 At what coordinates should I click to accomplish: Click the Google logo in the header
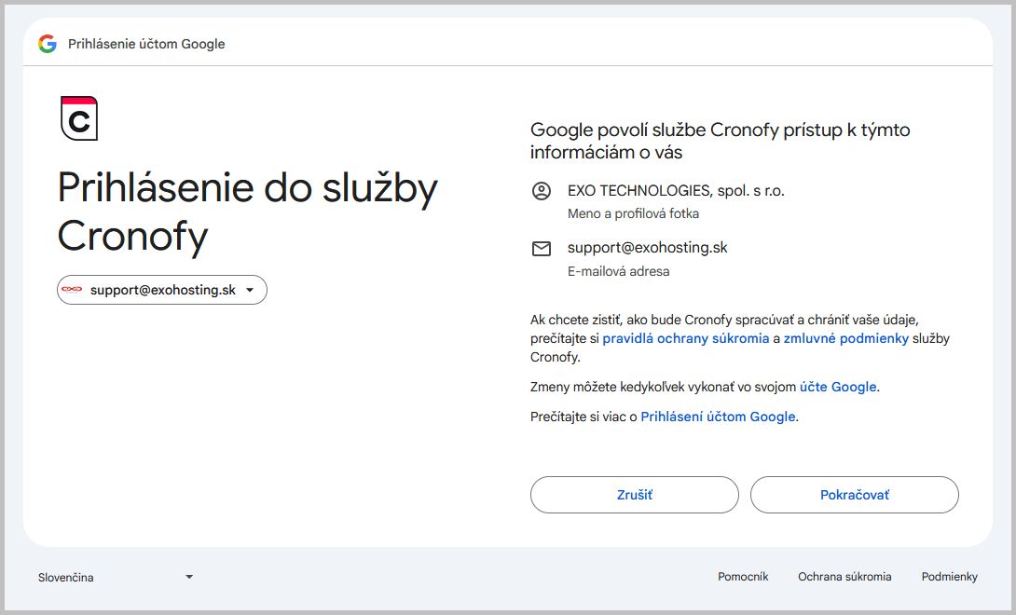coord(48,44)
